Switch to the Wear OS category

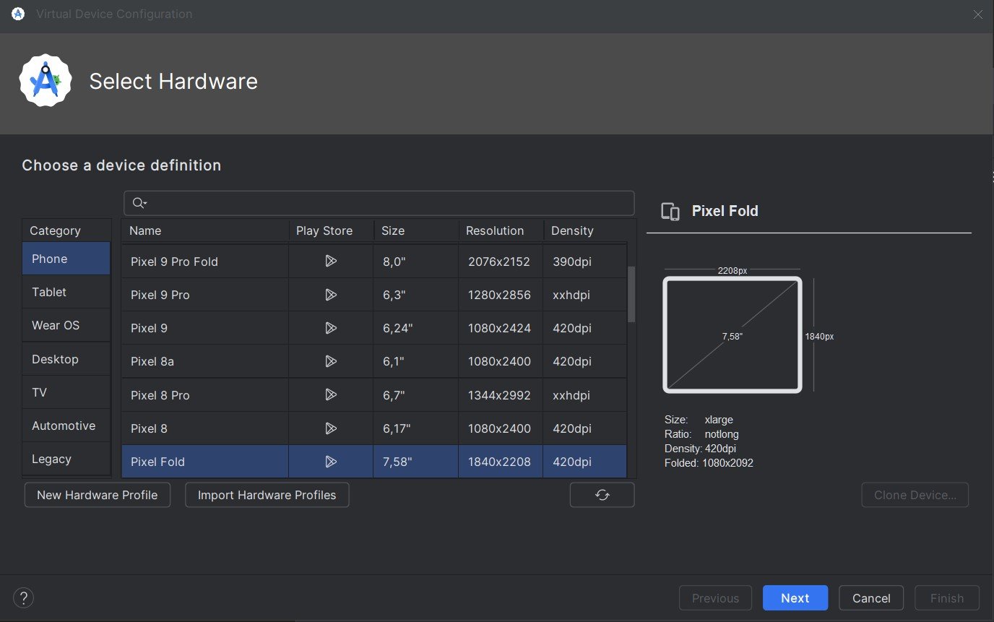coord(66,325)
